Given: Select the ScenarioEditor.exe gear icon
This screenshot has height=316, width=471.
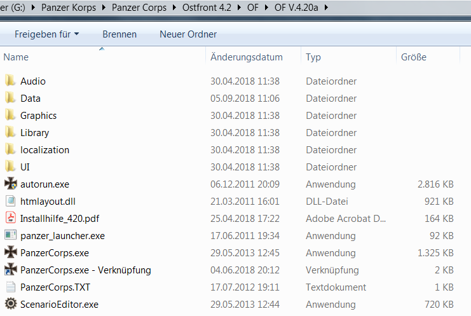Looking at the screenshot, I should [x=11, y=304].
